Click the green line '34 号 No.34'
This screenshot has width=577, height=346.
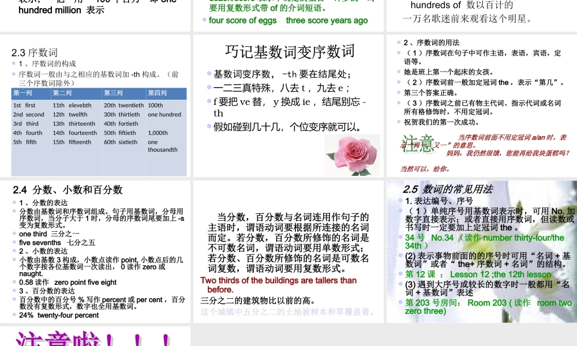[484, 242]
